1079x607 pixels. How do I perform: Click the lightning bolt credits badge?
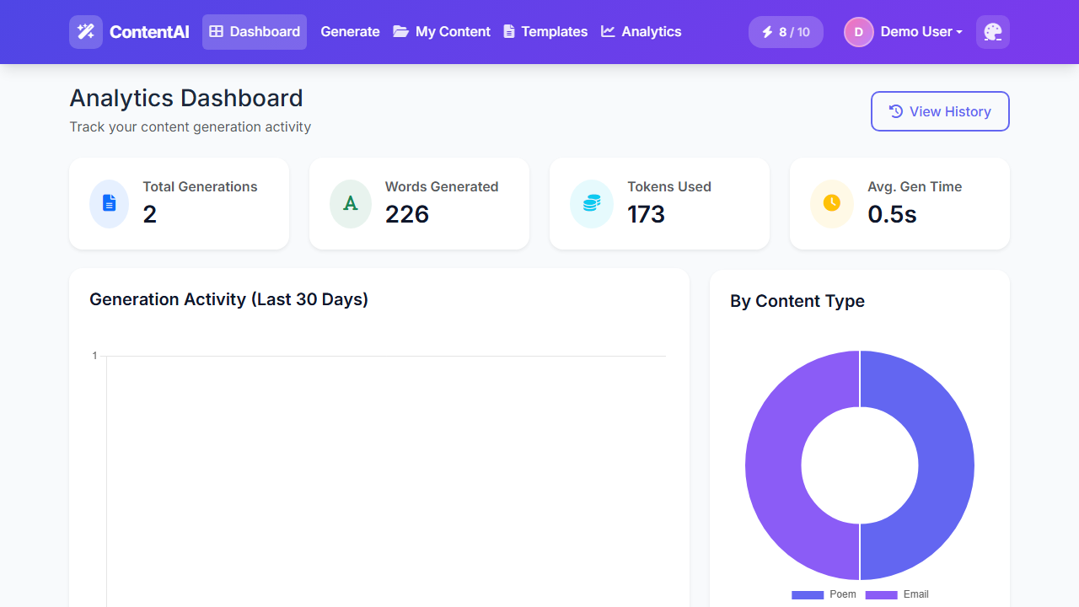click(785, 32)
